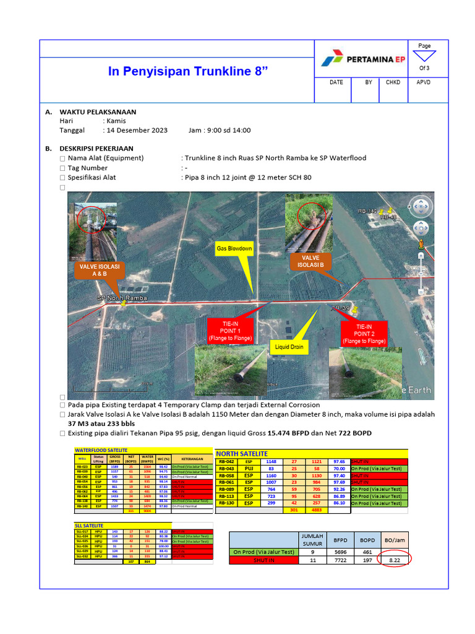Screen dimensions: 475x634
Task: Click the time 'Jam : 9:00 sd 14:00'
Action: [x=220, y=130]
